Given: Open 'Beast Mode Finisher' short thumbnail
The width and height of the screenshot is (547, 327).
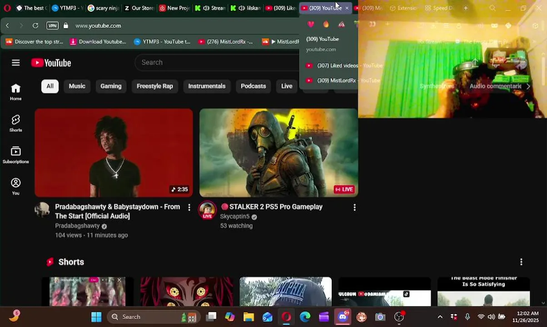Looking at the screenshot, I should (483, 291).
